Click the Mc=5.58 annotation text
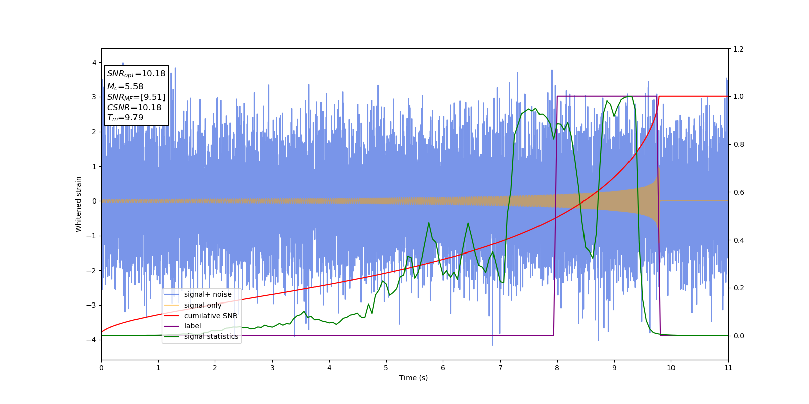Viewport: 809px width, 404px height. [x=125, y=87]
